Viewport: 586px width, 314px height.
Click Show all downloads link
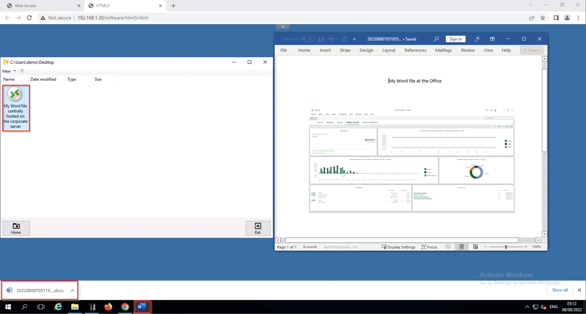[x=560, y=290]
